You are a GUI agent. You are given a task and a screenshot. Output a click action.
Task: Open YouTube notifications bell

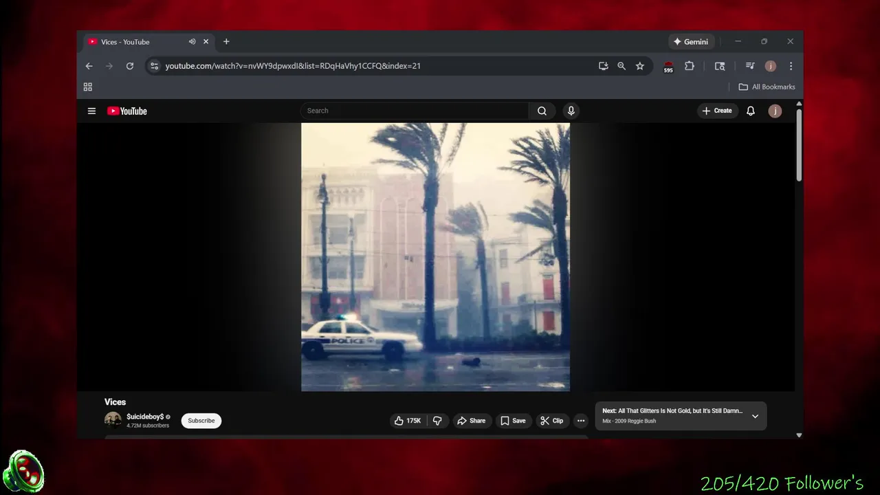(751, 111)
